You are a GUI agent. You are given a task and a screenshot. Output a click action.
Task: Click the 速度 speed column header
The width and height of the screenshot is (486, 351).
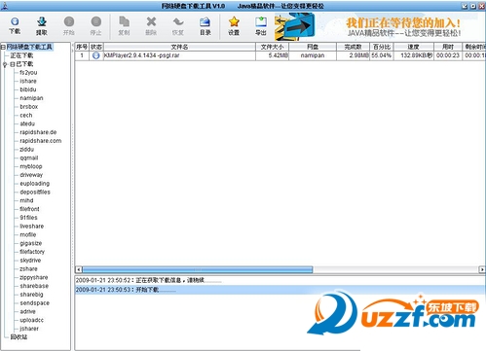[413, 47]
